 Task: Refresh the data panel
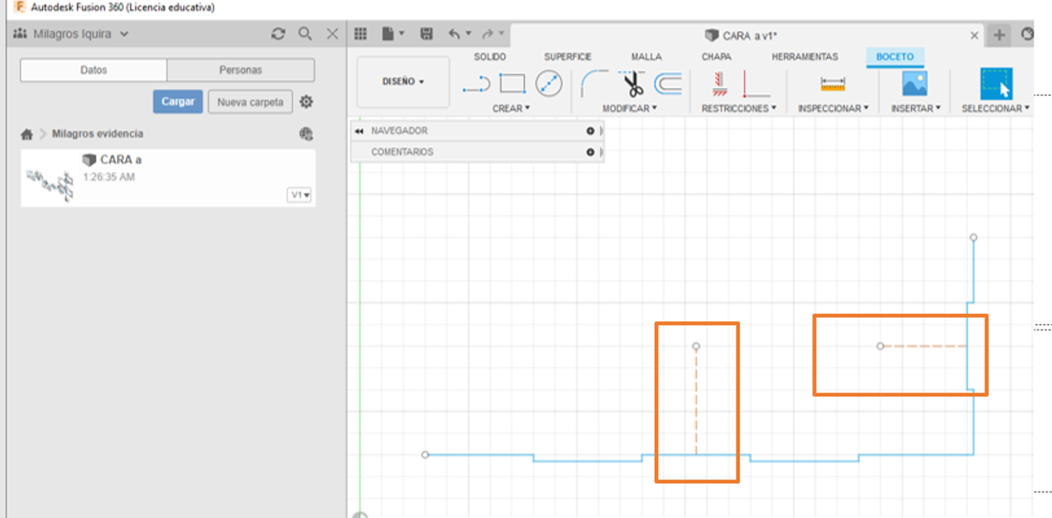point(278,34)
